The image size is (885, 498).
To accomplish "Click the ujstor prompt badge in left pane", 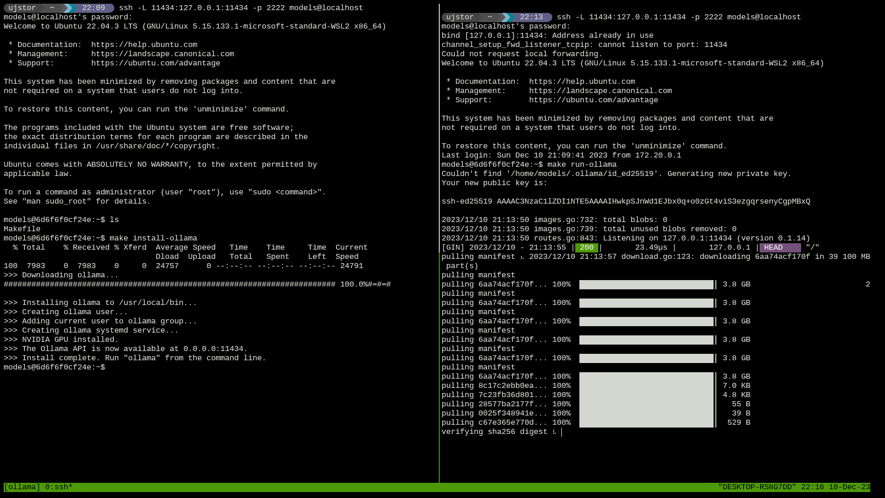I will pyautogui.click(x=22, y=8).
